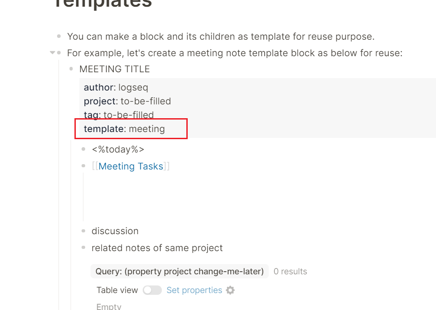The image size is (436, 310).
Task: Select the template: meeting property line
Action: pyautogui.click(x=124, y=129)
